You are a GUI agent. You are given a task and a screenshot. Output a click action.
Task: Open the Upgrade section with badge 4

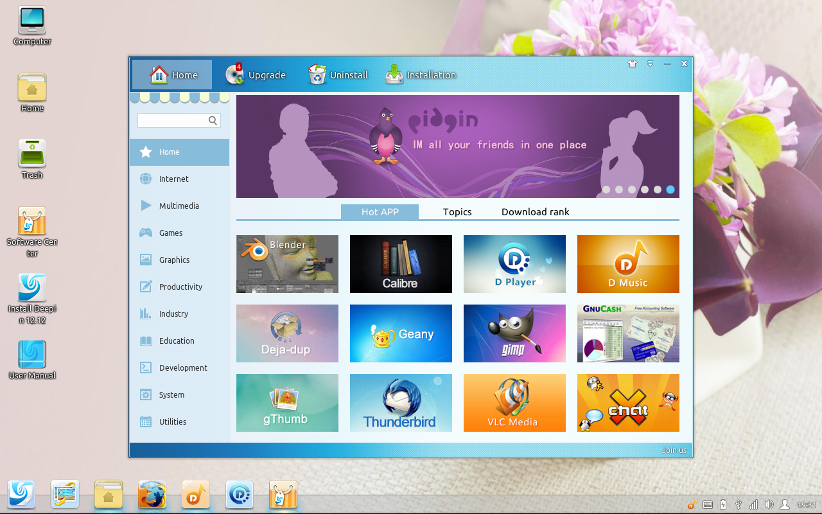(x=256, y=75)
